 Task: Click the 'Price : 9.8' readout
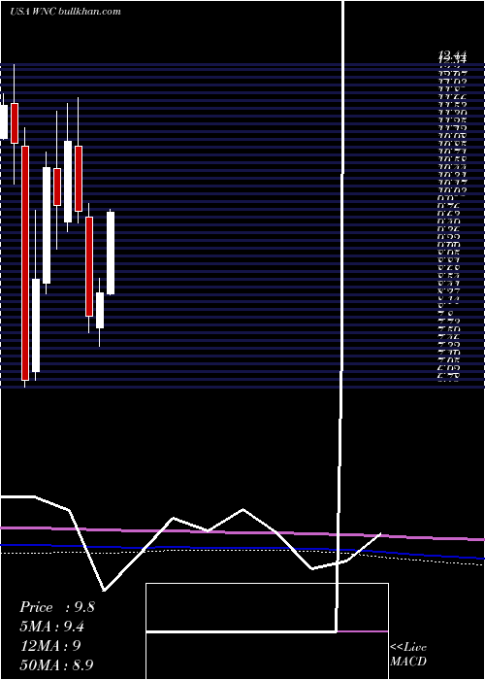[x=56, y=607]
